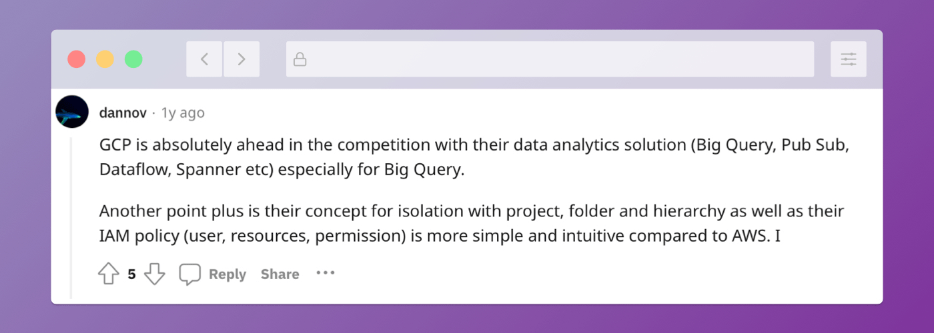The image size is (934, 333).
Task: Open dannov's avatar image
Action: point(72,112)
